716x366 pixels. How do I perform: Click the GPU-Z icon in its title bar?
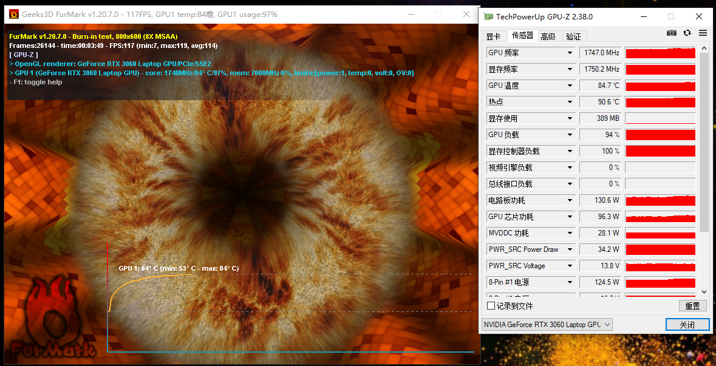488,16
